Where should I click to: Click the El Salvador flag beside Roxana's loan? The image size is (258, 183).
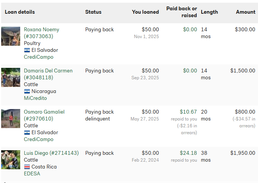coord(27,50)
